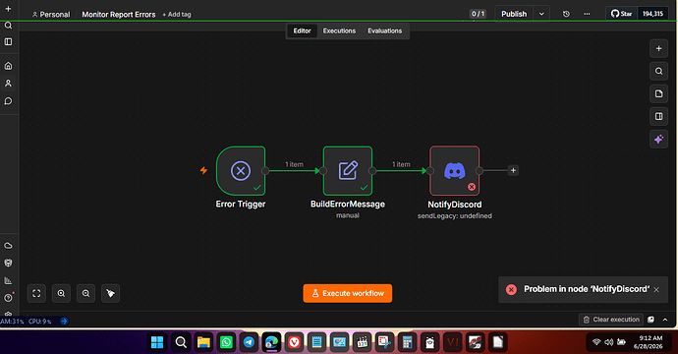
Task: Switch to the Evaluations tab
Action: [x=385, y=30]
